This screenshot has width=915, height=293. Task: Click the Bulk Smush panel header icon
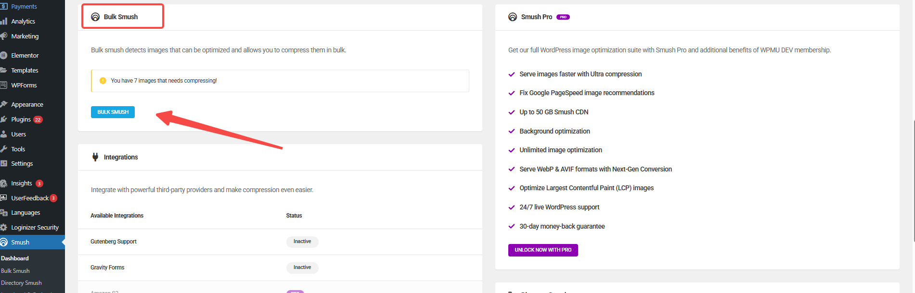coord(95,17)
